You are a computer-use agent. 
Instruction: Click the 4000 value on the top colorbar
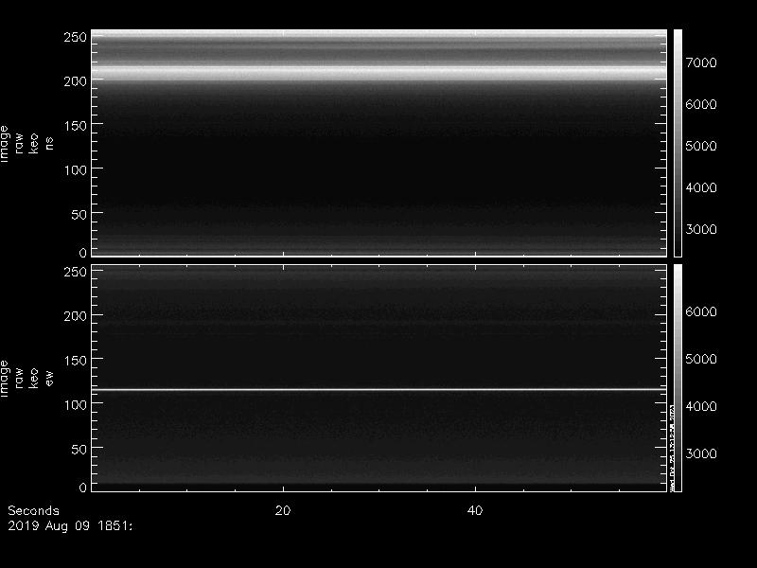701,187
